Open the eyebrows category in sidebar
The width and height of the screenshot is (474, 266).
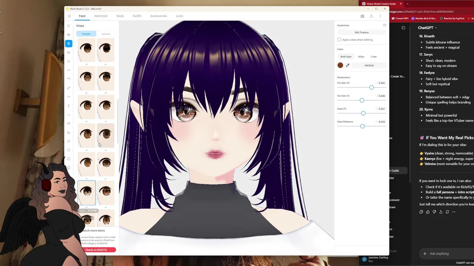[x=69, y=70]
